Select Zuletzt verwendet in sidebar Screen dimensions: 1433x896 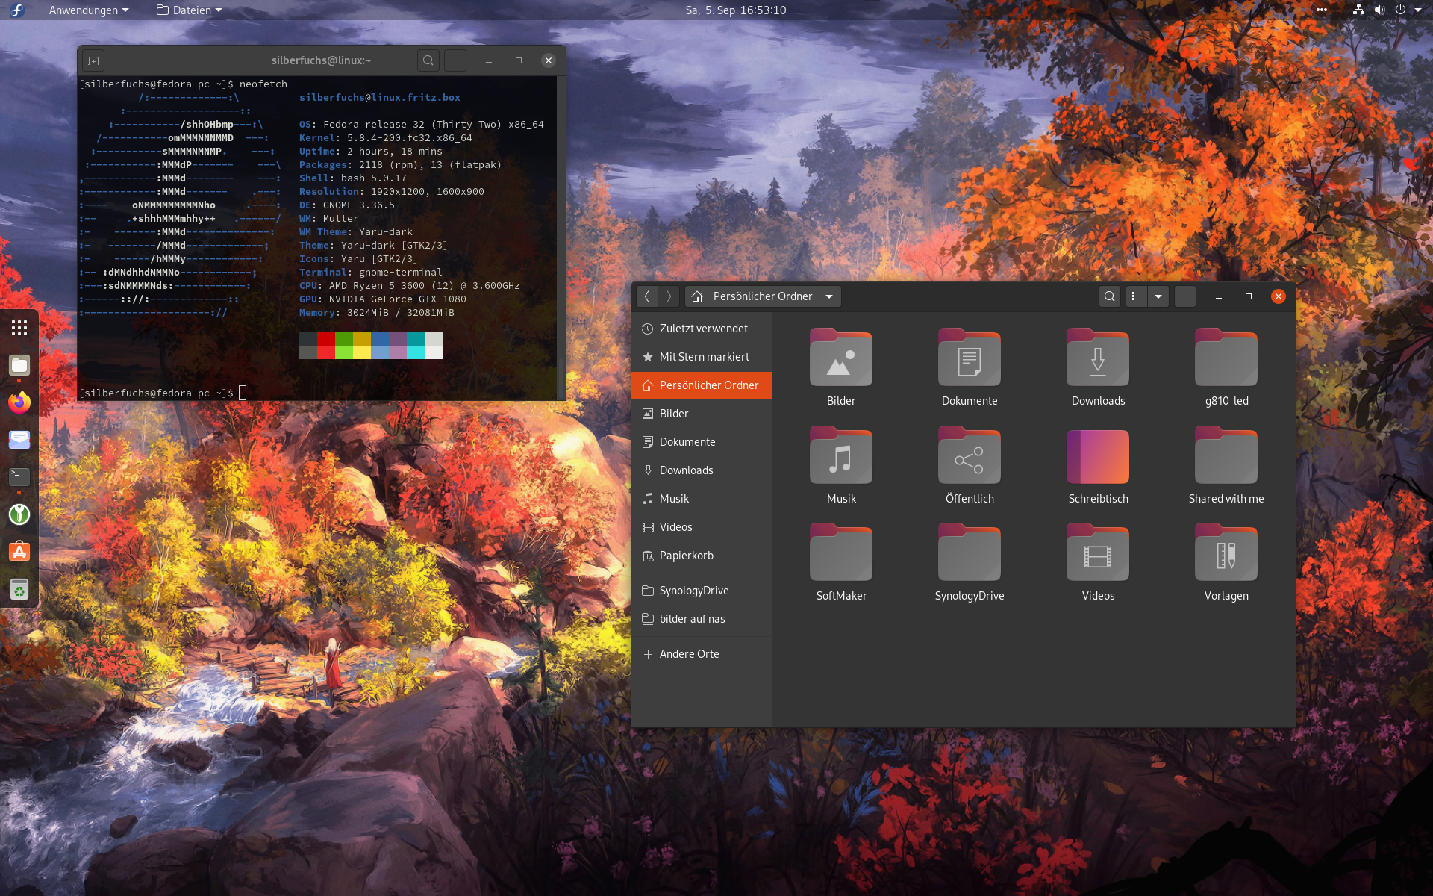[x=703, y=329]
